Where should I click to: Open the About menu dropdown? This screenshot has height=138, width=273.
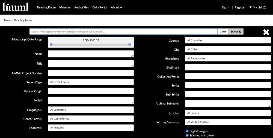click(116, 7)
